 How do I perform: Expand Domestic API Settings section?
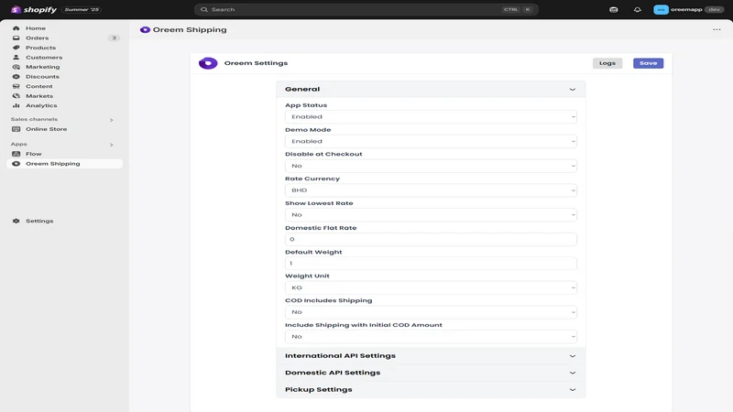pyautogui.click(x=431, y=373)
